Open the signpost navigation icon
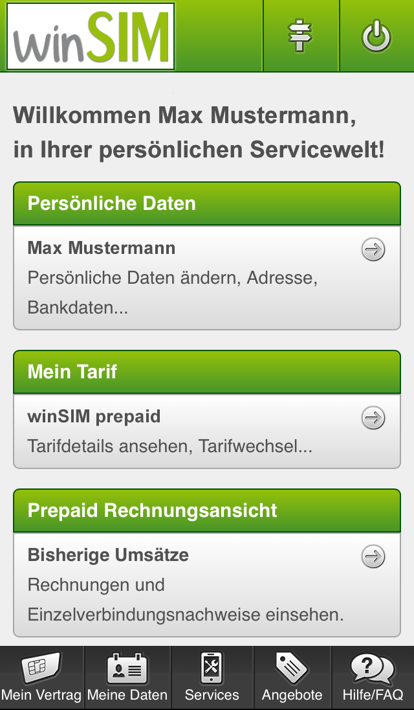This screenshot has height=710, width=414. tap(301, 36)
